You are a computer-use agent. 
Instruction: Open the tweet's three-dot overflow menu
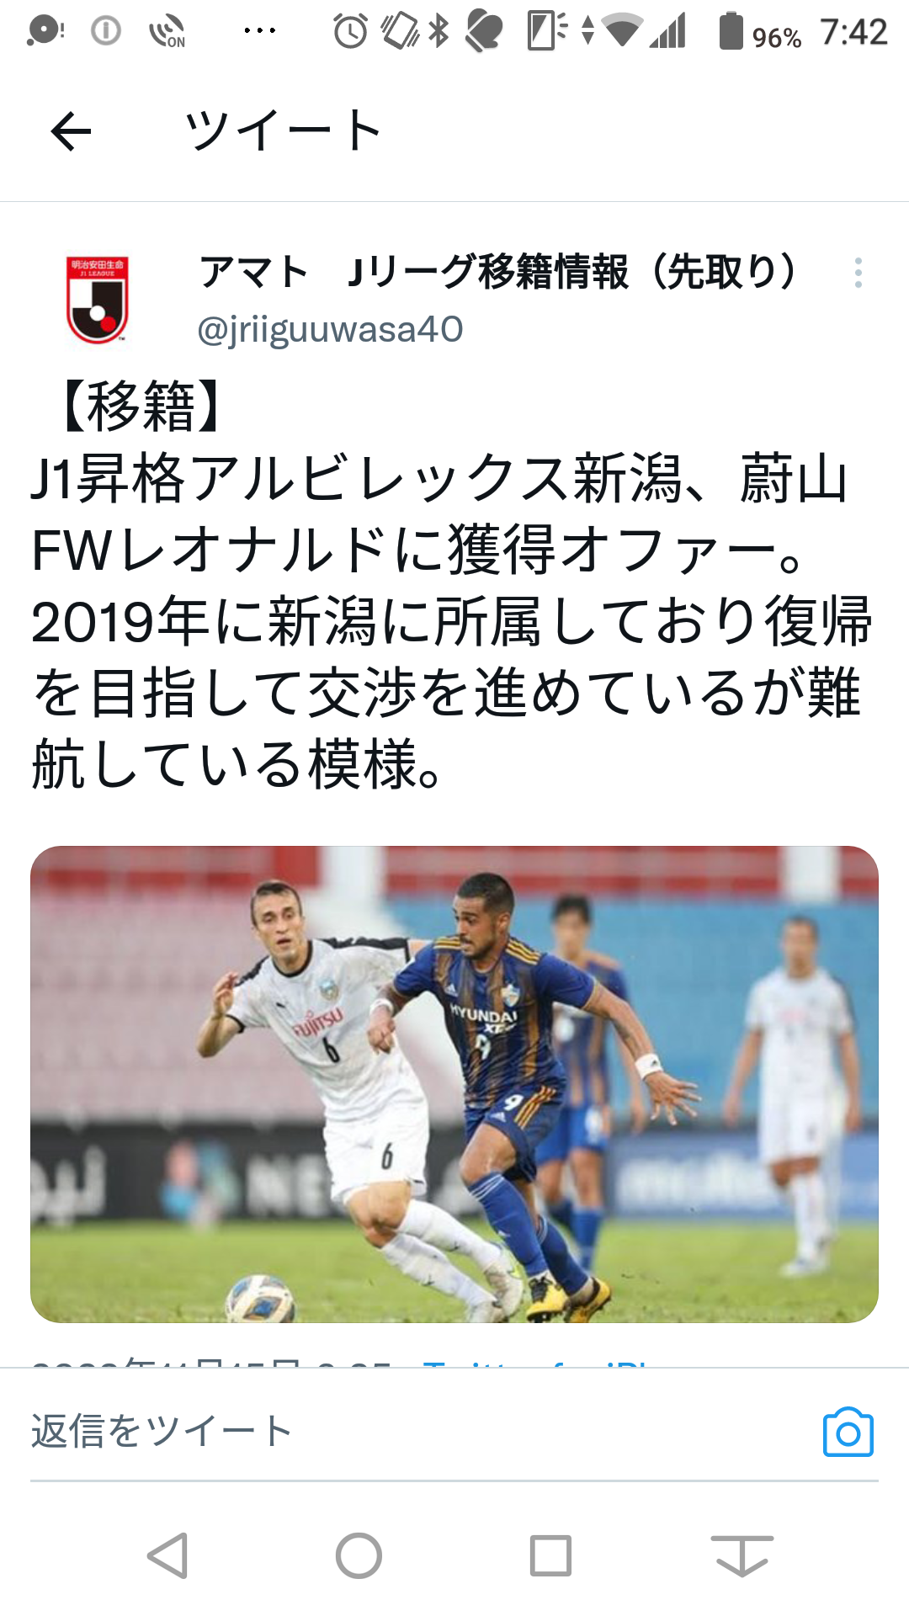coord(858,273)
